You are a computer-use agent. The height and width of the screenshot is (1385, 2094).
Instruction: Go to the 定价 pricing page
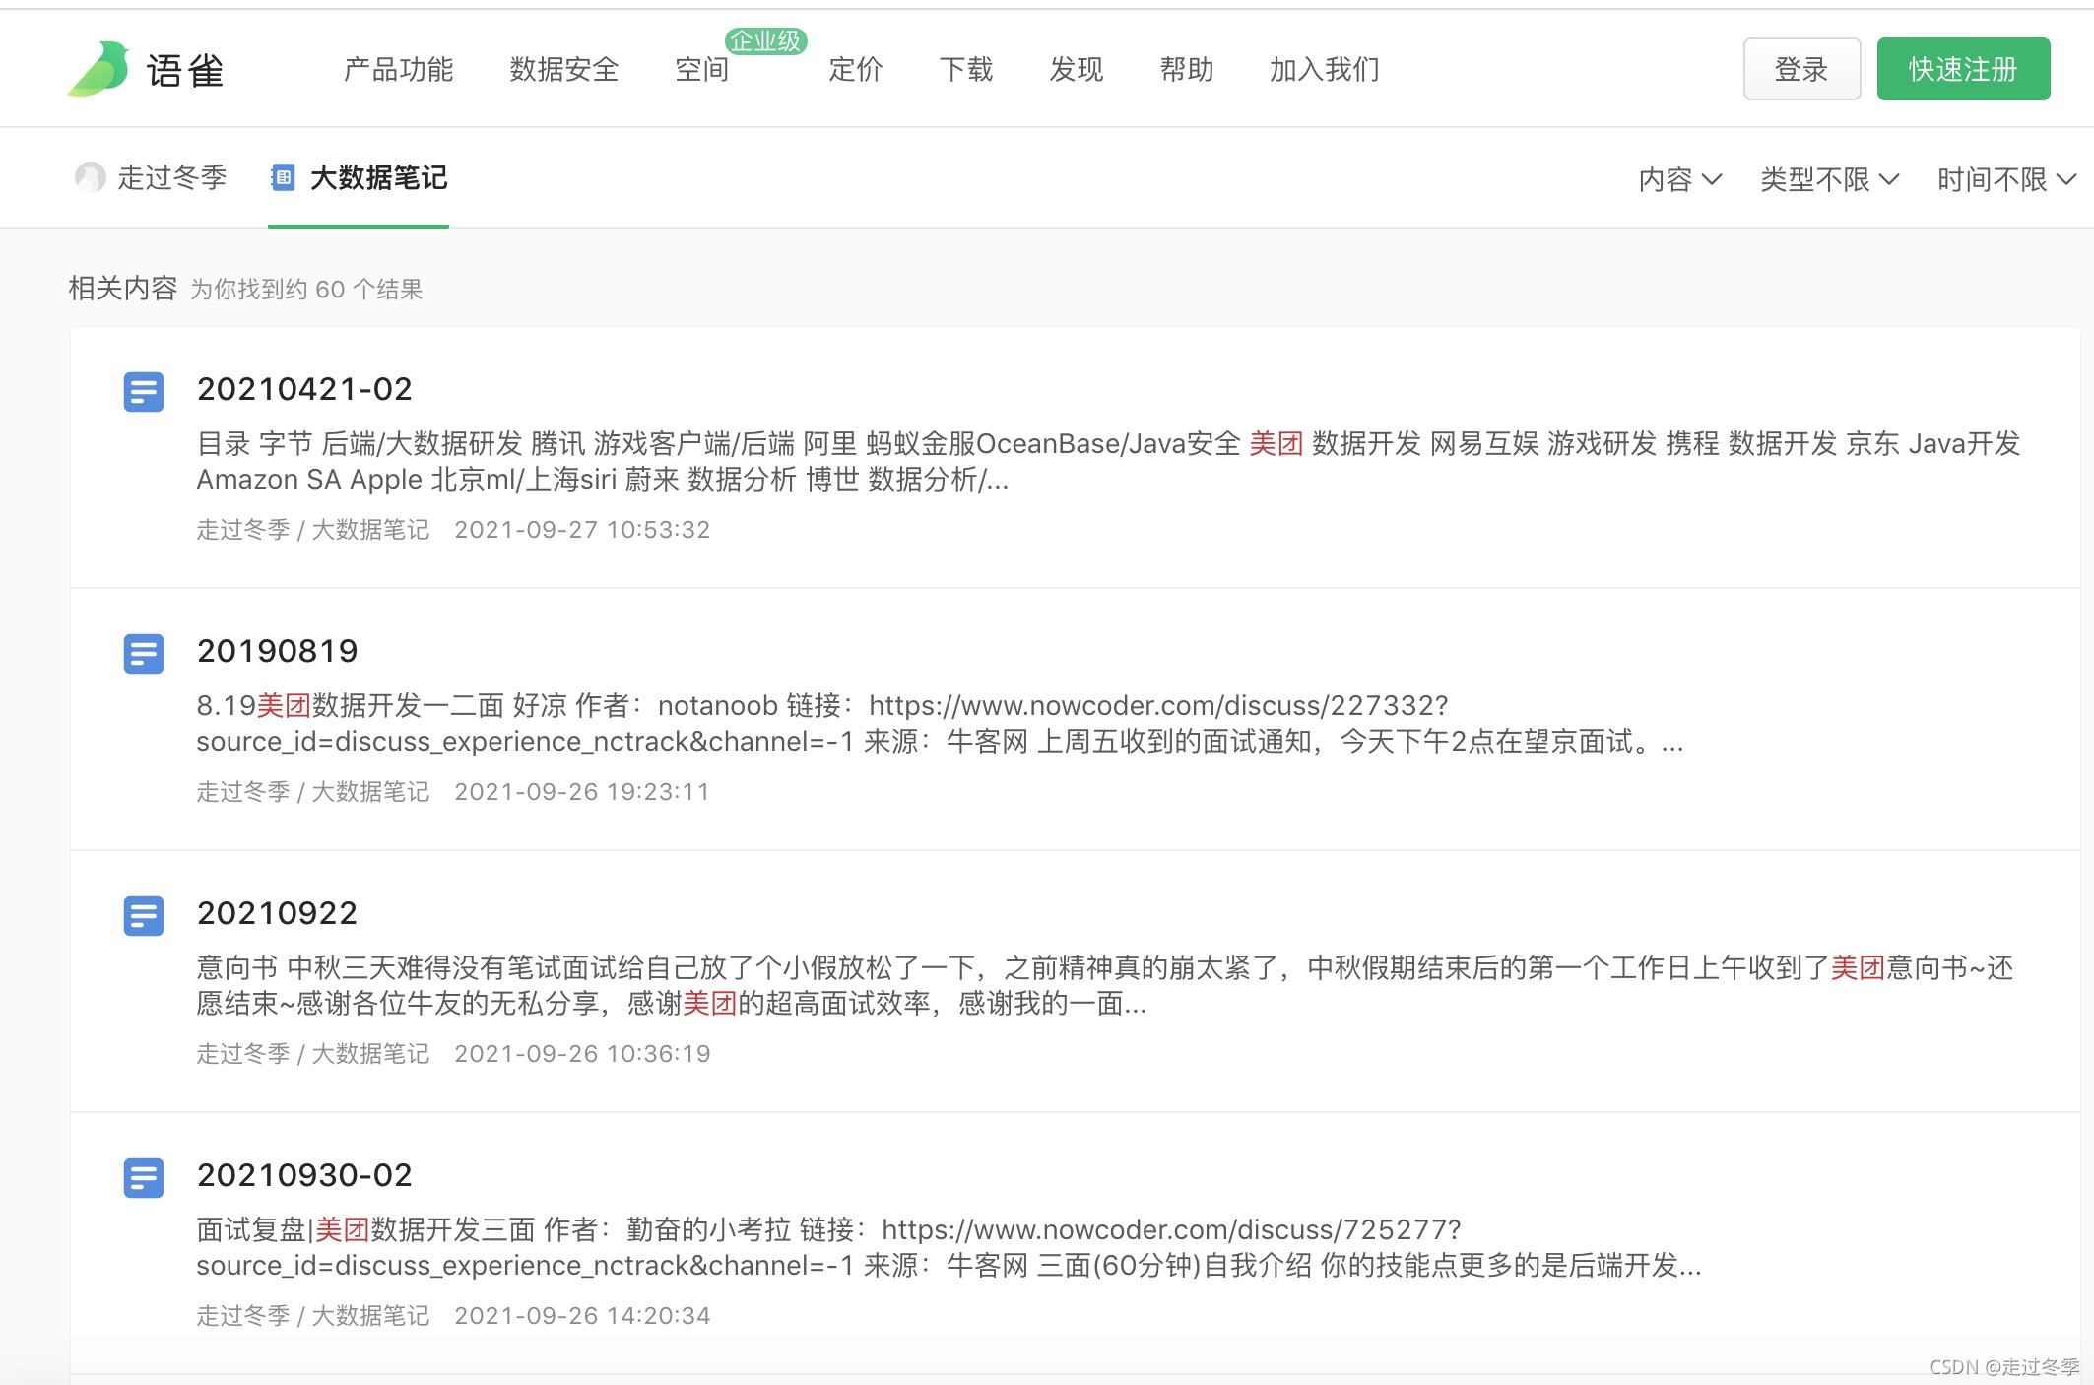tap(855, 69)
